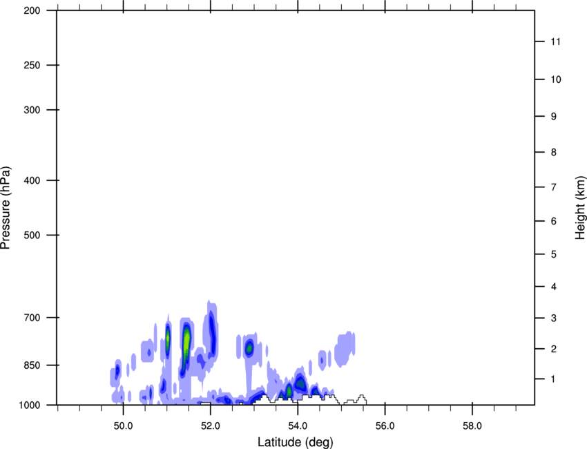Click the light blue patch near latitude 55.2
Screen dimensions: 587x449
click(345, 348)
